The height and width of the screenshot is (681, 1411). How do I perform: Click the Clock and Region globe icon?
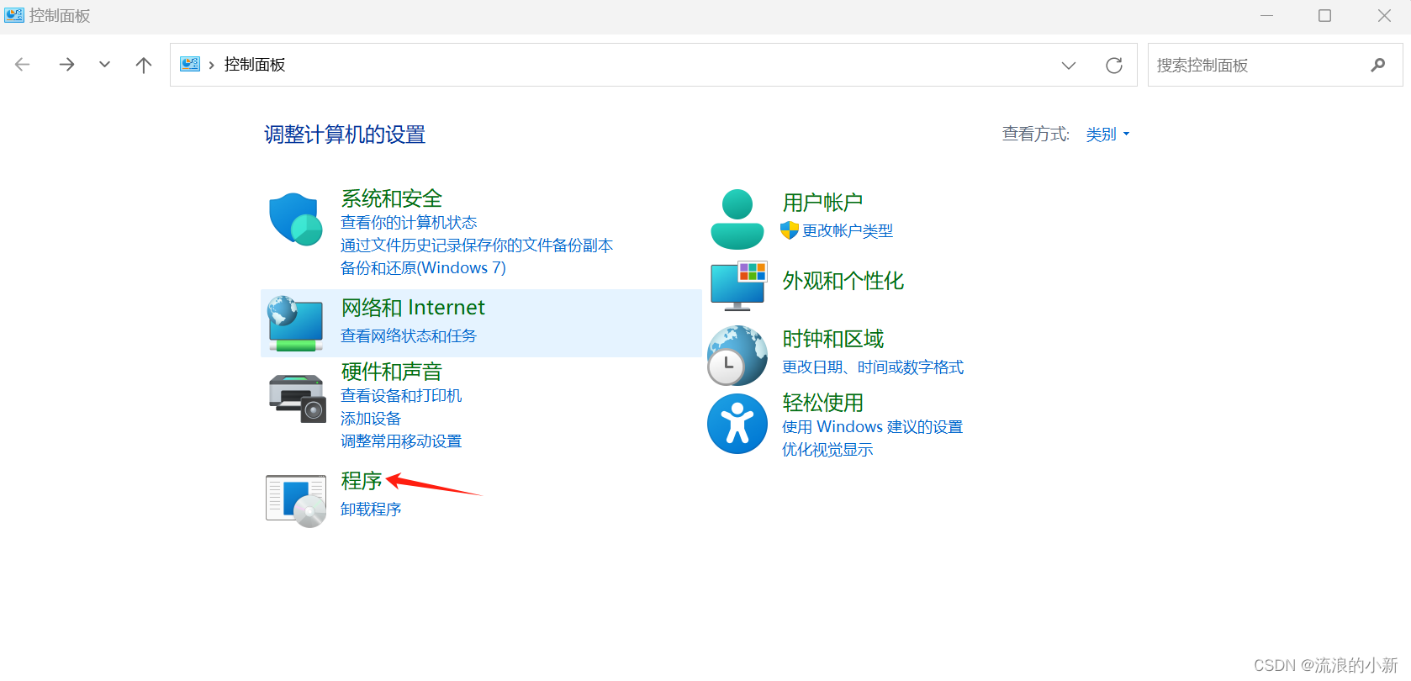737,355
